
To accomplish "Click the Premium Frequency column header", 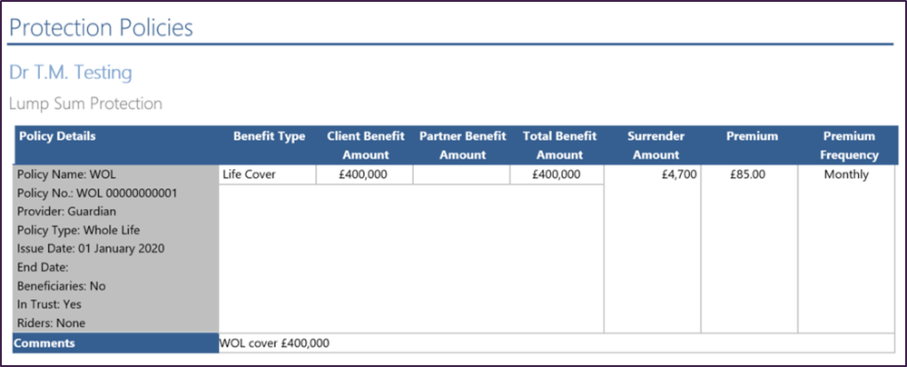I will (x=849, y=146).
